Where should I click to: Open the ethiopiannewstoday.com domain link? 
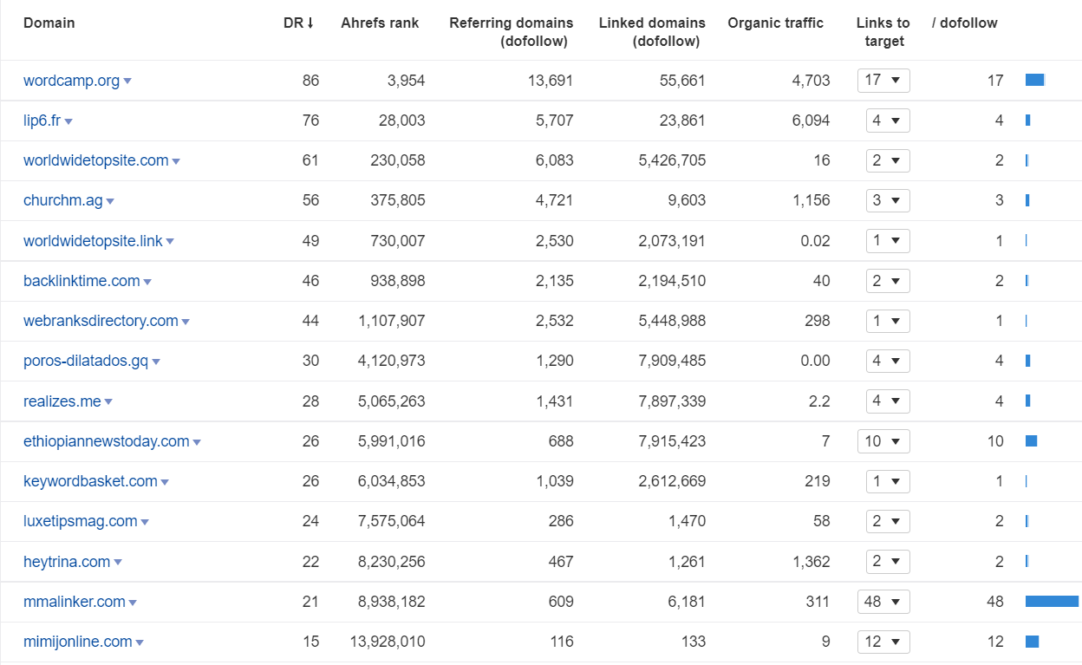click(106, 441)
